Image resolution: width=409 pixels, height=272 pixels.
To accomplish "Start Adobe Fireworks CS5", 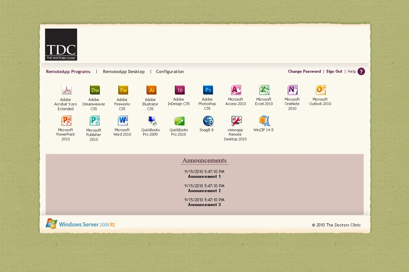I will pos(123,90).
